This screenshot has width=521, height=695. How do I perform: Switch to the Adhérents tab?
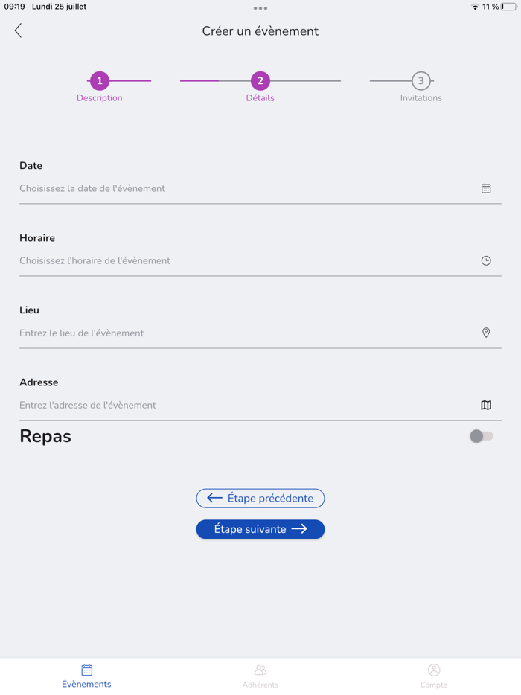(x=260, y=676)
